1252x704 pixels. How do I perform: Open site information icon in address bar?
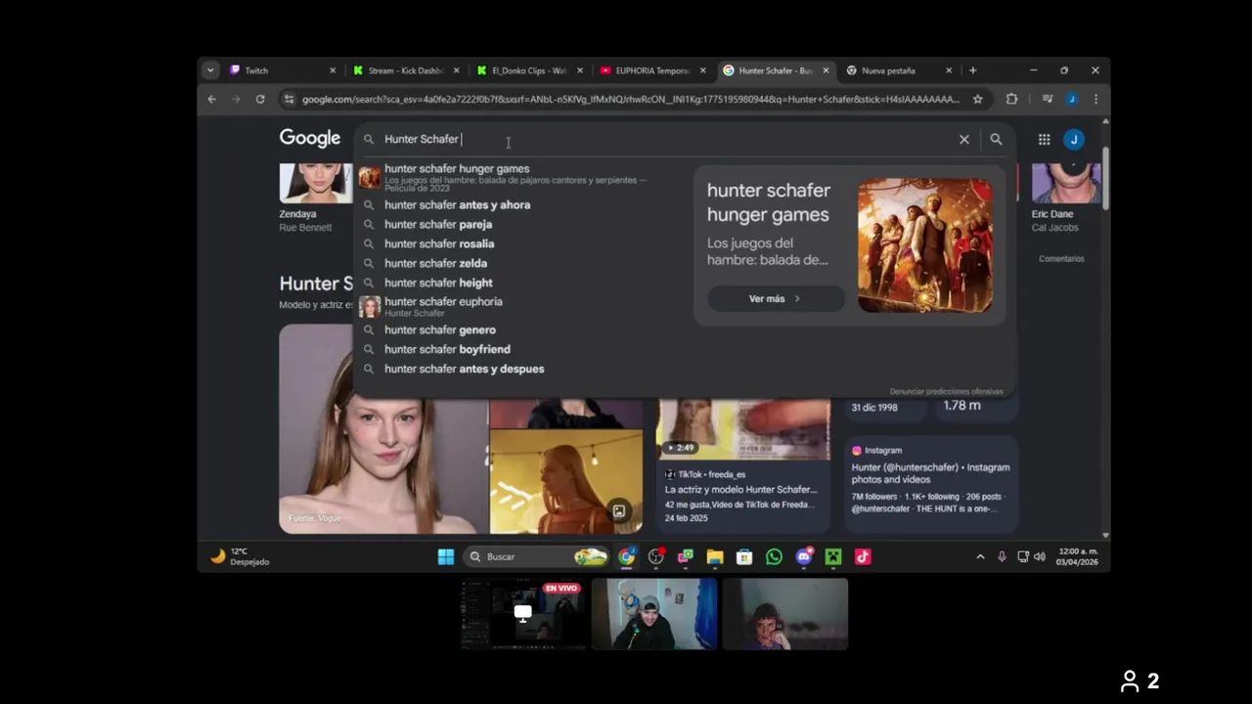[x=288, y=99]
